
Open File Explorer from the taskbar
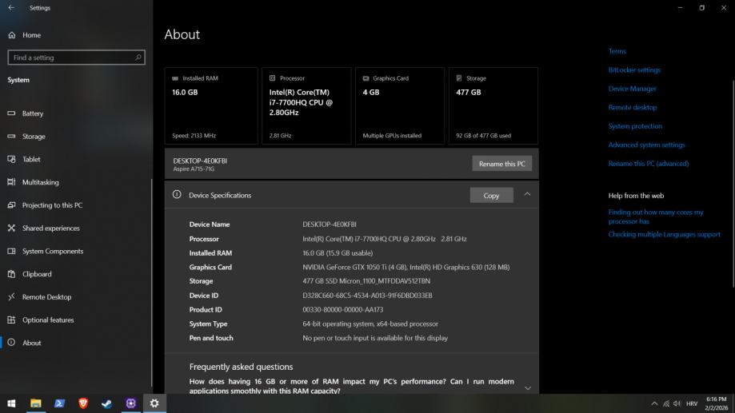click(36, 403)
